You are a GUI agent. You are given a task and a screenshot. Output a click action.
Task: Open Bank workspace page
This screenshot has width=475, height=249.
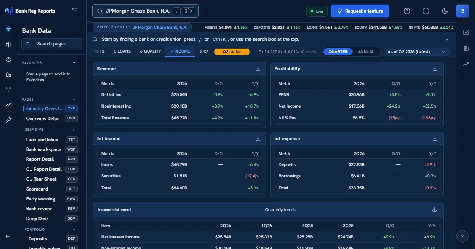51,149
